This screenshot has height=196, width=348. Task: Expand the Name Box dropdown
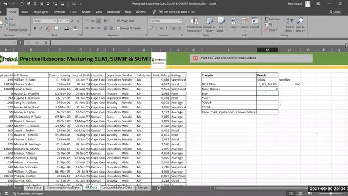[x=15, y=42]
